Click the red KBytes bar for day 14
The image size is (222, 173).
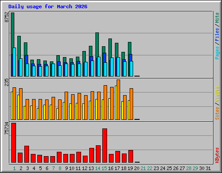98,154
